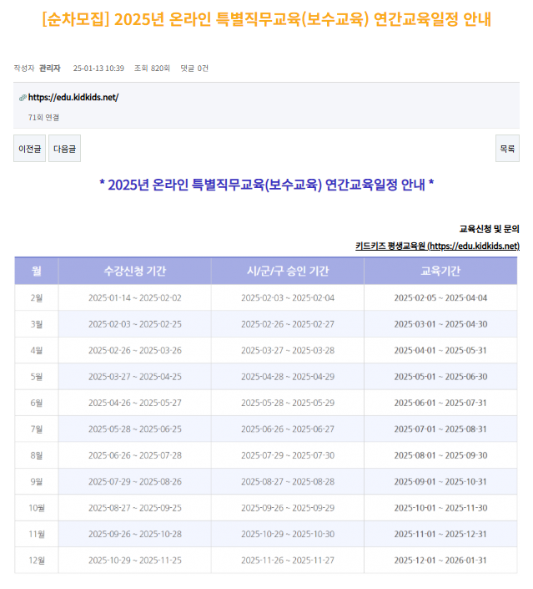Select the 7월 row label
533x589 pixels.
point(37,429)
